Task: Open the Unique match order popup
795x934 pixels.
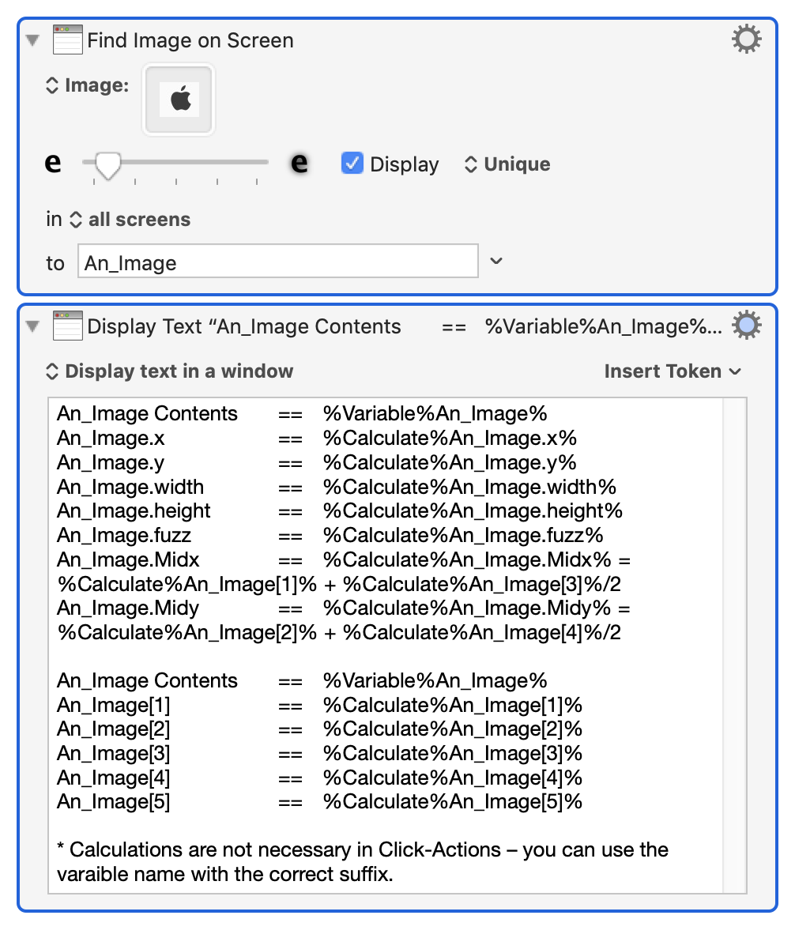Action: click(507, 164)
